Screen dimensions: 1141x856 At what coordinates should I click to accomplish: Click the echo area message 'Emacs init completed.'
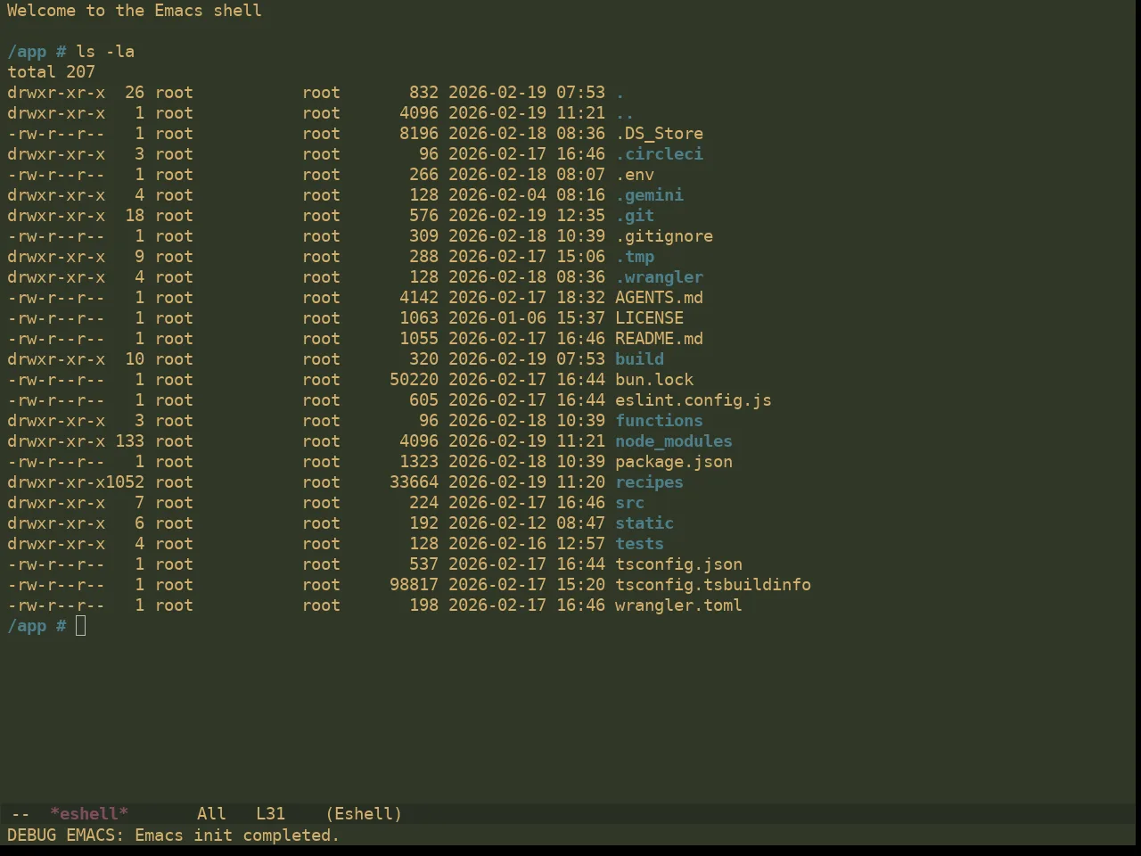[x=237, y=835]
